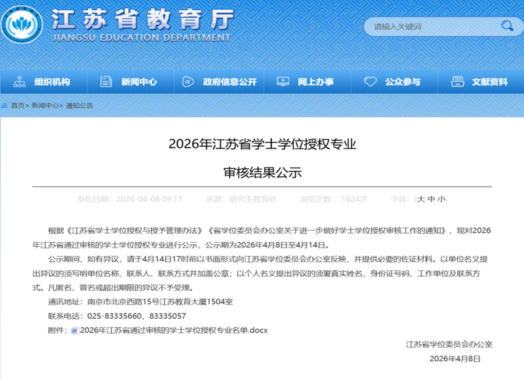Image resolution: width=524 pixels, height=379 pixels.
Task: Click the 组织机构 org-chart icon
Action: click(x=20, y=82)
